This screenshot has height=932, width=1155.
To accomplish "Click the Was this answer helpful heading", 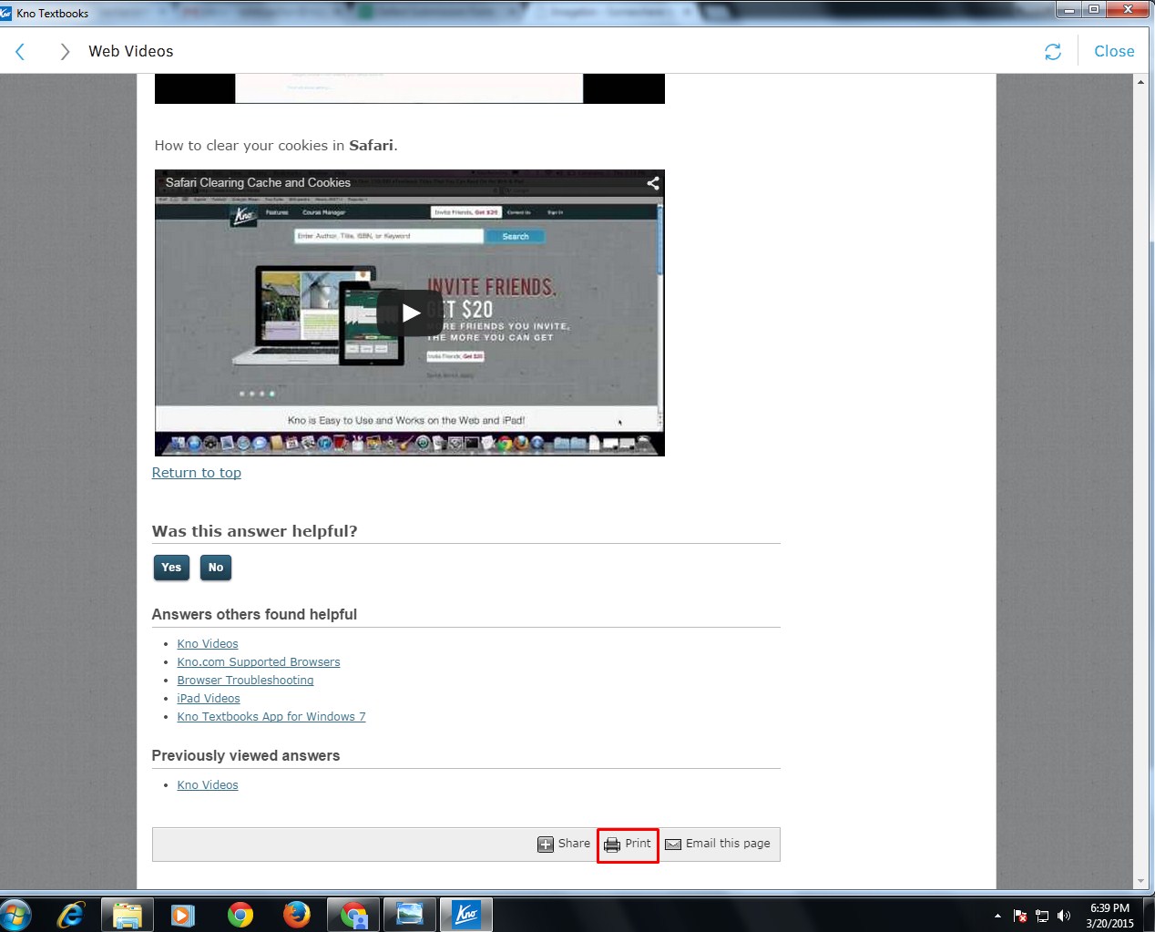I will [x=255, y=531].
